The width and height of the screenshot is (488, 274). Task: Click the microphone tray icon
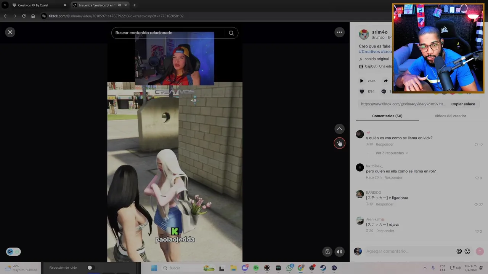[x=433, y=268]
